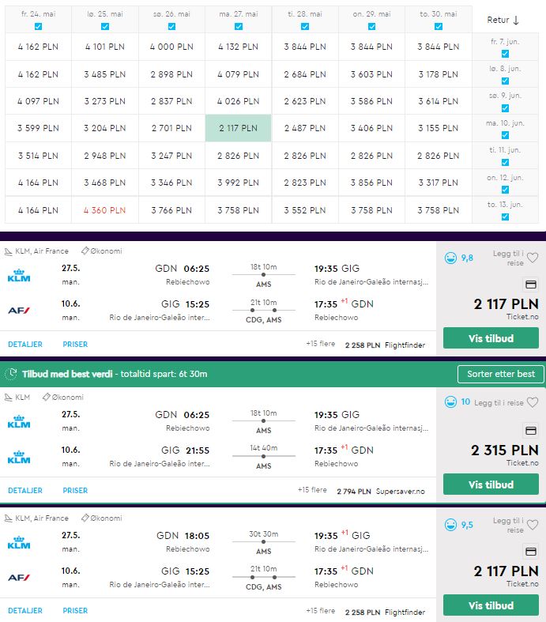Click the smiley rating icon beside 9,5
Image resolution: width=546 pixels, height=622 pixels.
point(450,525)
